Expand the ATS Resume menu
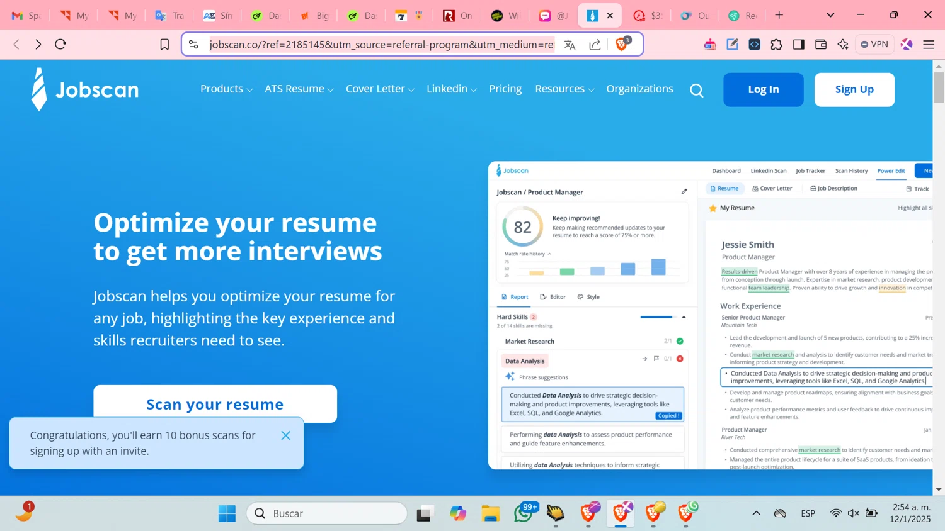The height and width of the screenshot is (531, 945). 299,89
